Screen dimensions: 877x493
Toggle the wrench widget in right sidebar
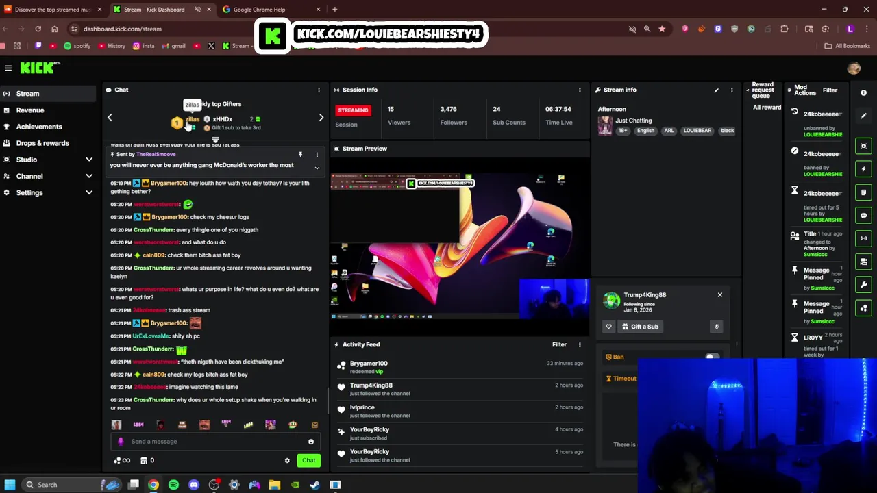coord(863,285)
